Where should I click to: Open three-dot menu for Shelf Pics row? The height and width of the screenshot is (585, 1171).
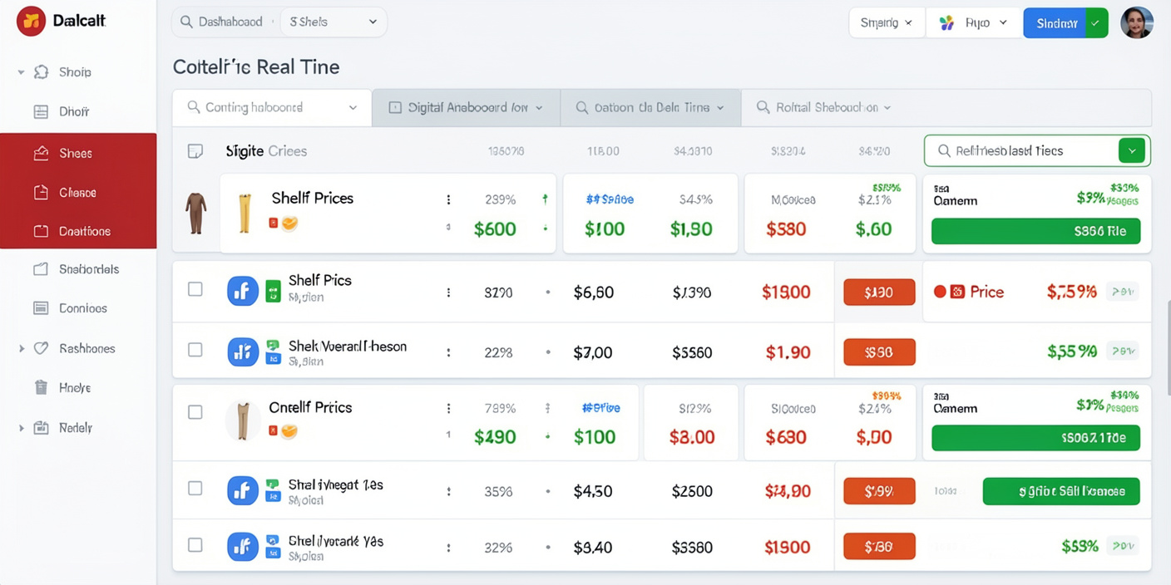(x=448, y=292)
